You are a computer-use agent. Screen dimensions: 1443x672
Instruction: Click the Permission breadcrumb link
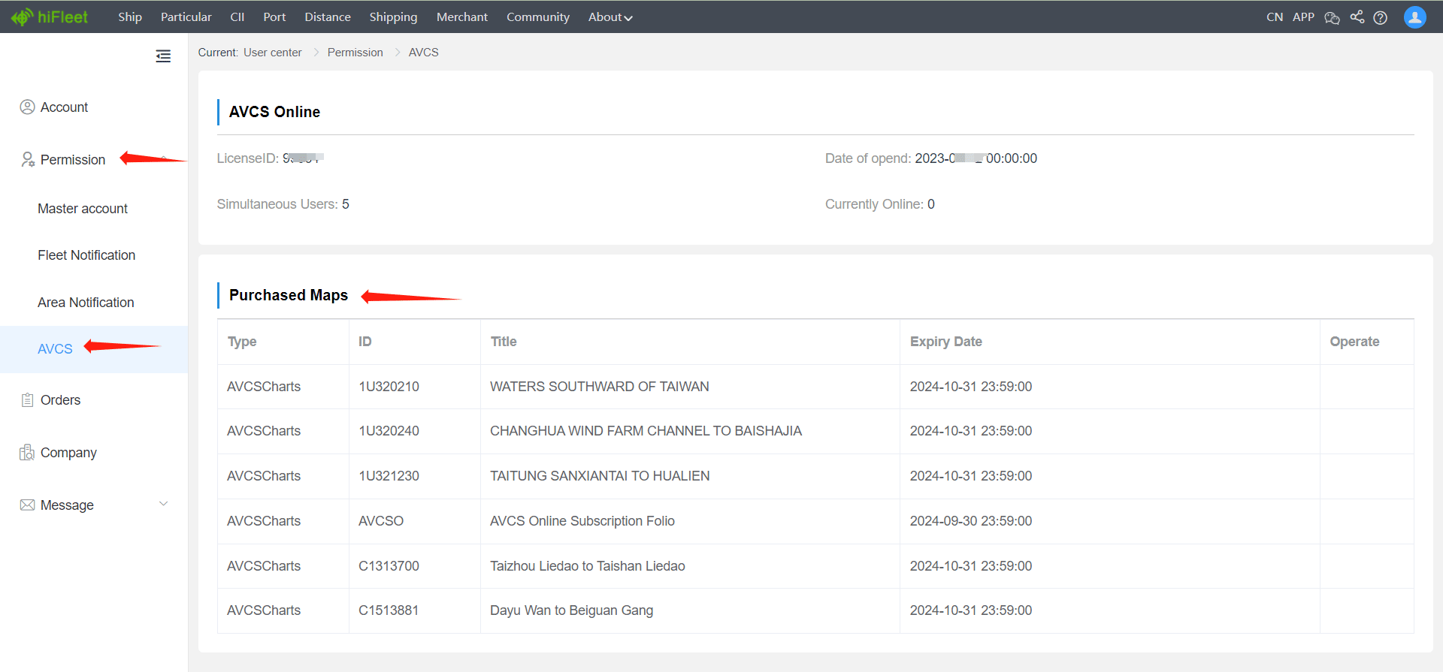pos(355,53)
